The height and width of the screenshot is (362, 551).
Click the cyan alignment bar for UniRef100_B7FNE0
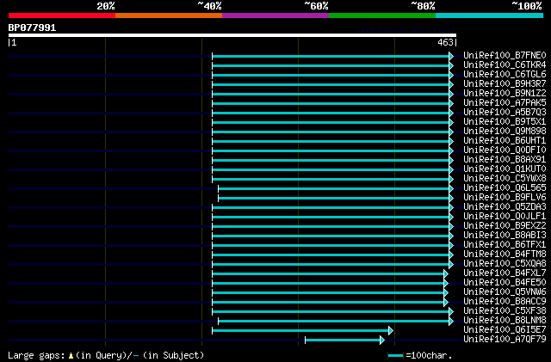pos(331,56)
